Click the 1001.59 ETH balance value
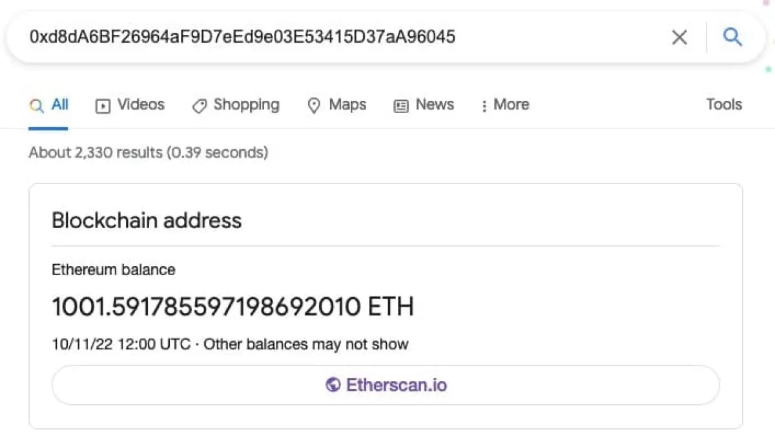This screenshot has width=775, height=436. (232, 307)
